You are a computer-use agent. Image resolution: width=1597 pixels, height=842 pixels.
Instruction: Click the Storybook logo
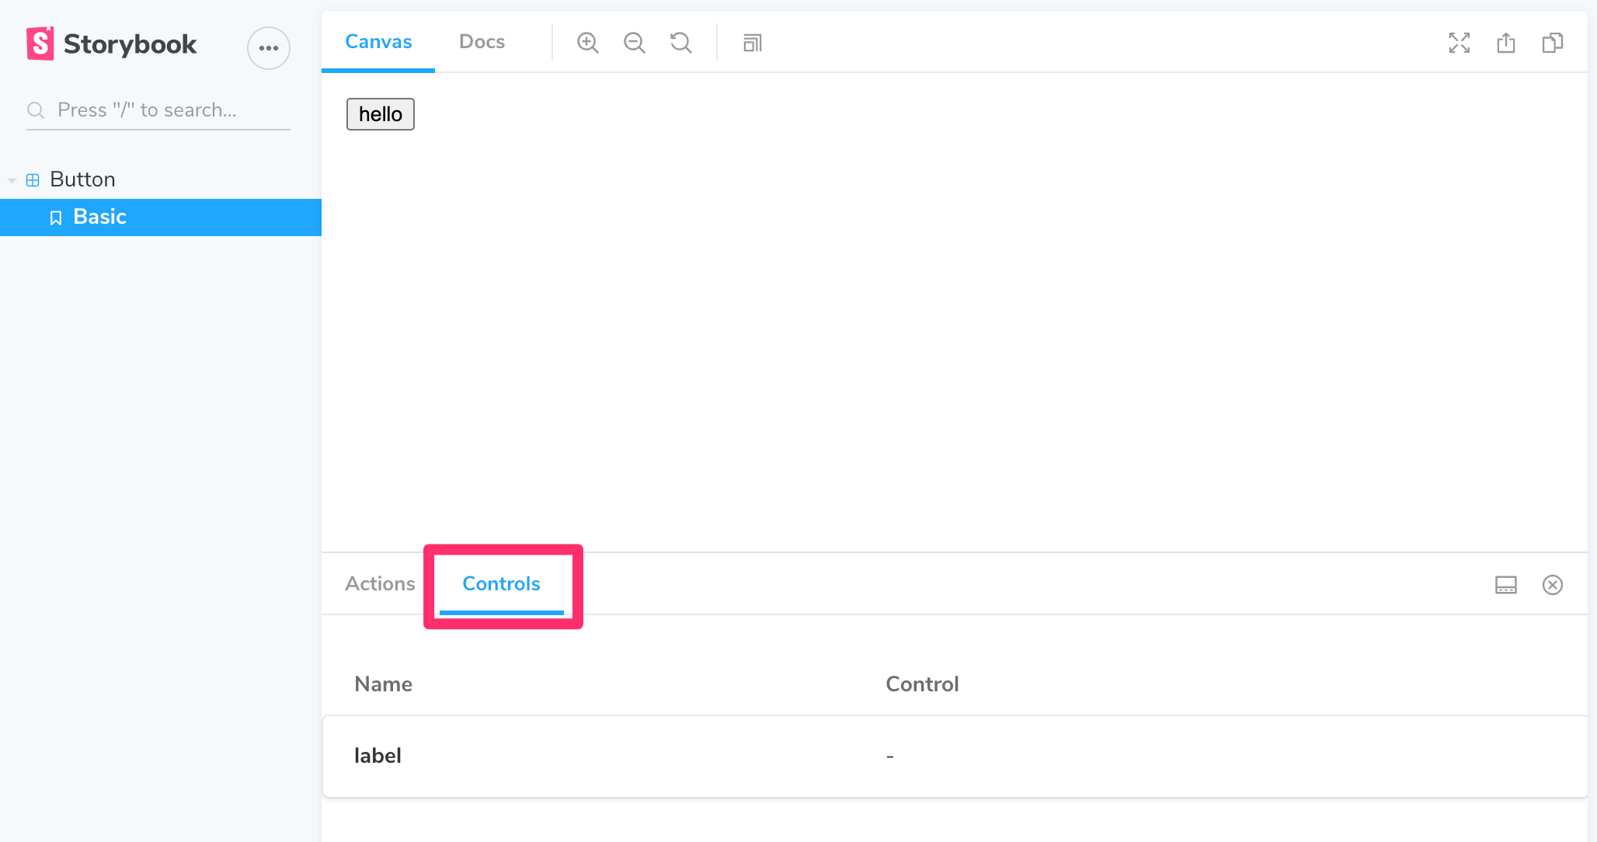[113, 44]
